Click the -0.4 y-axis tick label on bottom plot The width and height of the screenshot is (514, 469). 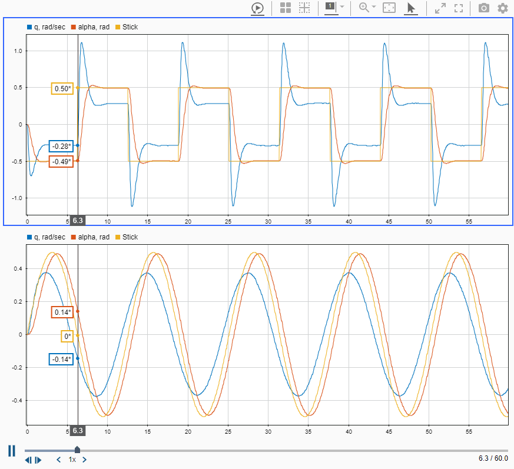(17, 401)
